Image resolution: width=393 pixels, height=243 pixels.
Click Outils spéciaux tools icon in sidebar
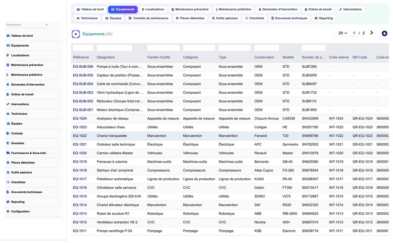8,172
